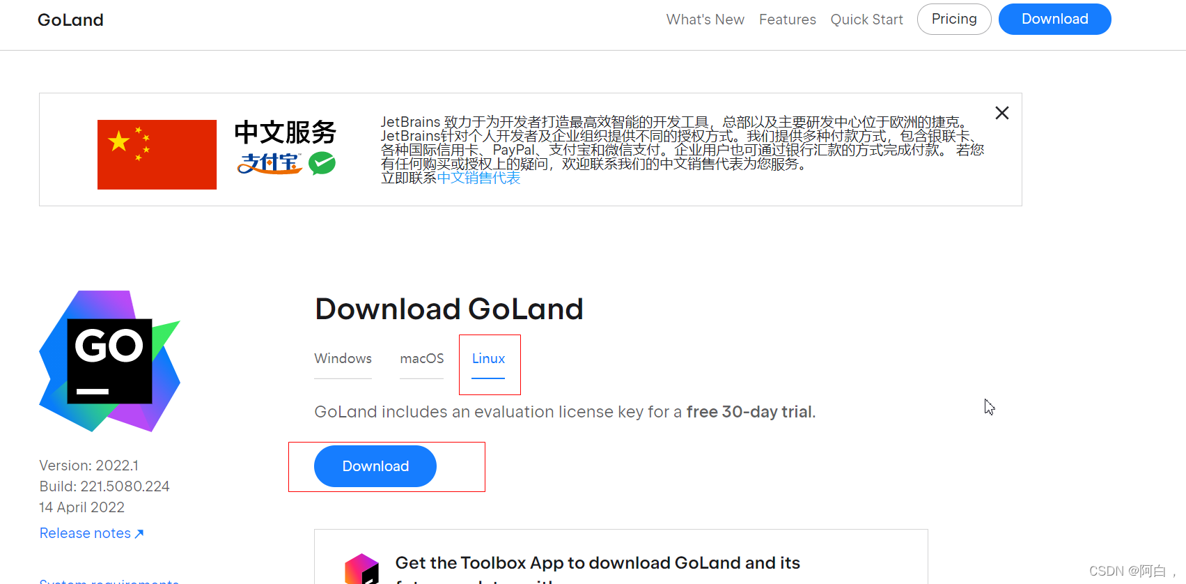Click the China flag image in the banner
Image resolution: width=1186 pixels, height=584 pixels.
(x=157, y=155)
